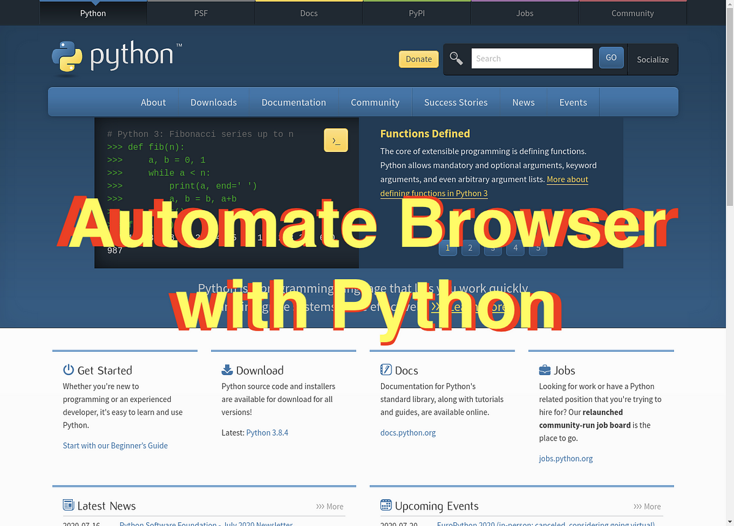The width and height of the screenshot is (734, 526).
Task: Switch to the Python top tab
Action: (93, 13)
